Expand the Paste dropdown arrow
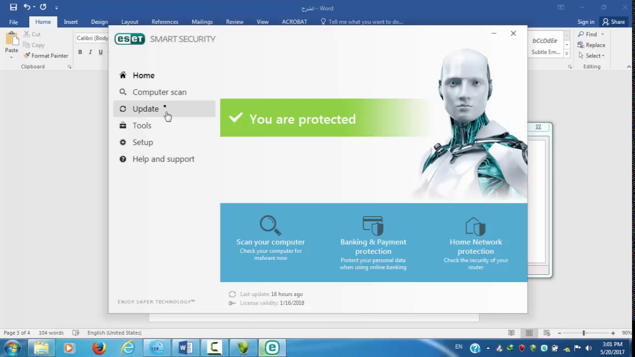 11,57
